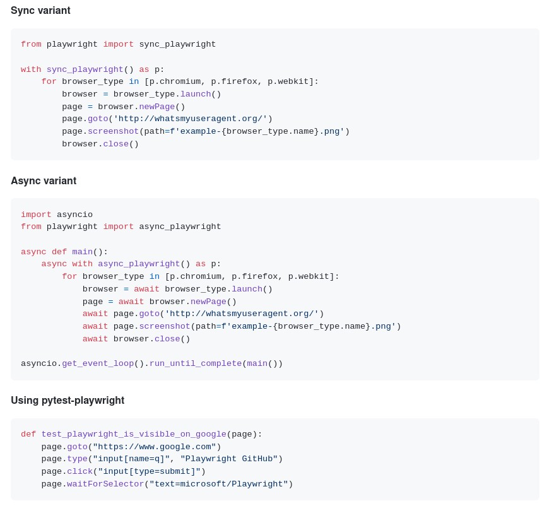Screen dimensions: 547x506
Task: Click 'await browser_type.launch()' code line
Action: (177, 290)
